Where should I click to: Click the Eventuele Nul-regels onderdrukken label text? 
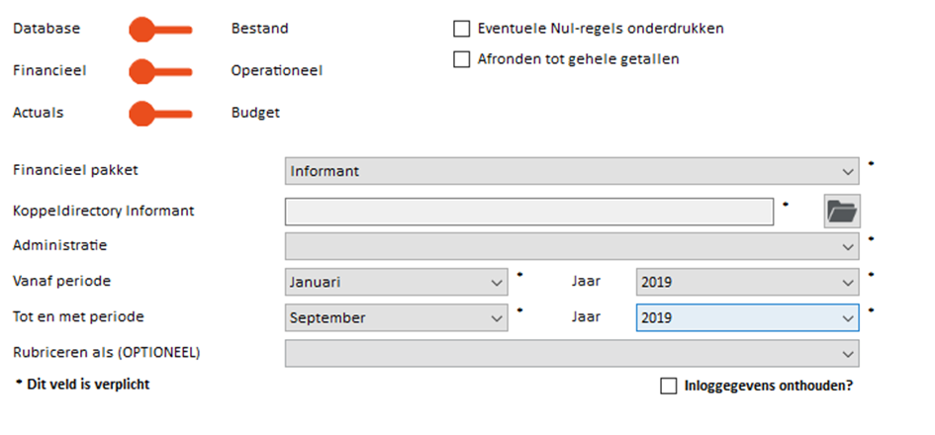[601, 28]
